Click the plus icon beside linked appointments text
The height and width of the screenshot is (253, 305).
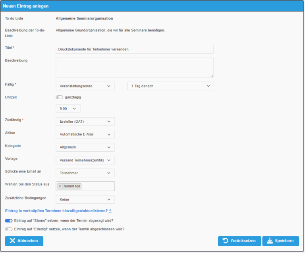(110, 211)
